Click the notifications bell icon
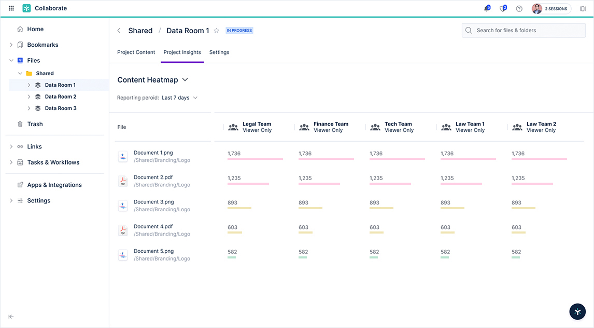The width and height of the screenshot is (594, 328). pyautogui.click(x=486, y=9)
